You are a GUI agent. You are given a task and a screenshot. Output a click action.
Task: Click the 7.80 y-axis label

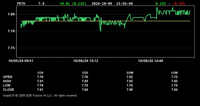click(x=11, y=14)
